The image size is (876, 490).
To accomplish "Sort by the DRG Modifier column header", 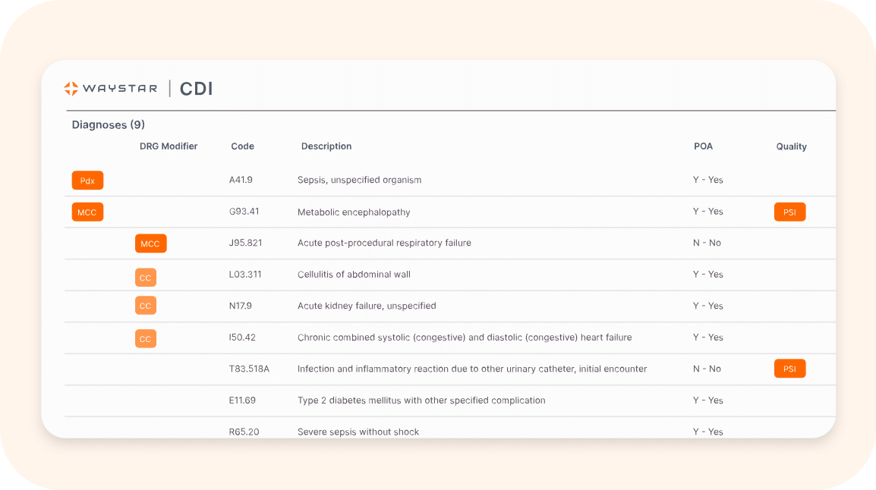I will [169, 146].
